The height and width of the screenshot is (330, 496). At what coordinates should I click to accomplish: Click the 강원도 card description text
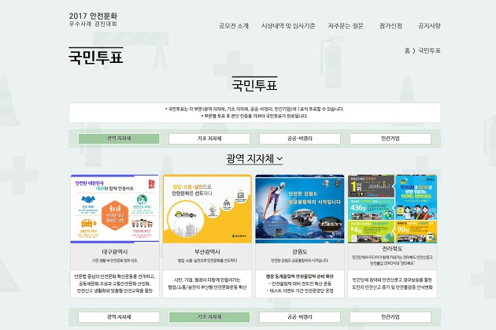tap(300, 284)
